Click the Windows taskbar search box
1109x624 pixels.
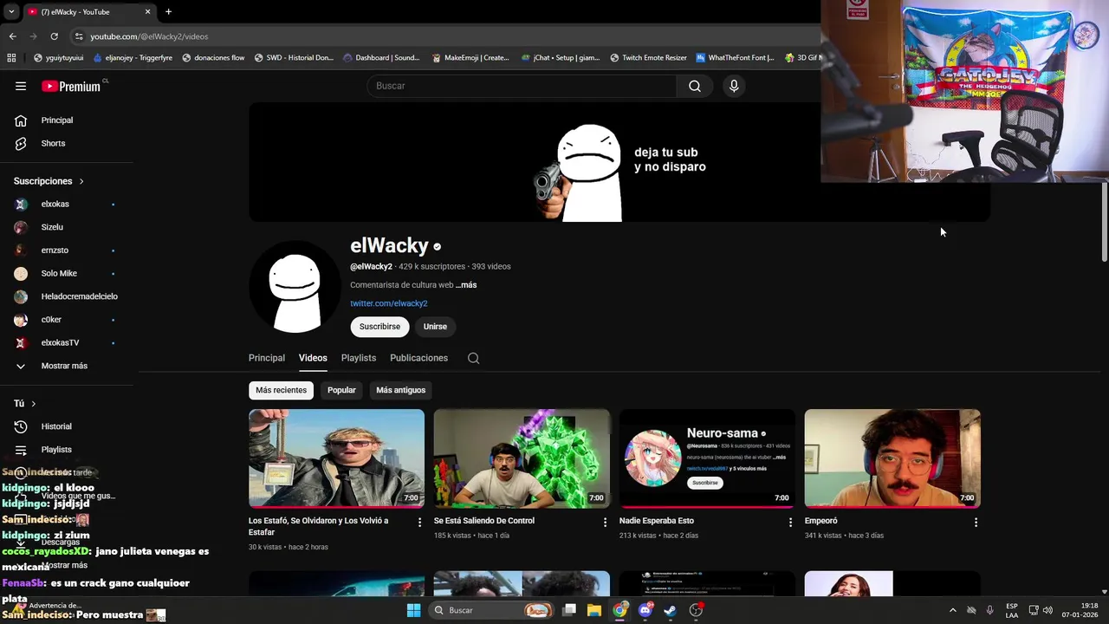(491, 610)
